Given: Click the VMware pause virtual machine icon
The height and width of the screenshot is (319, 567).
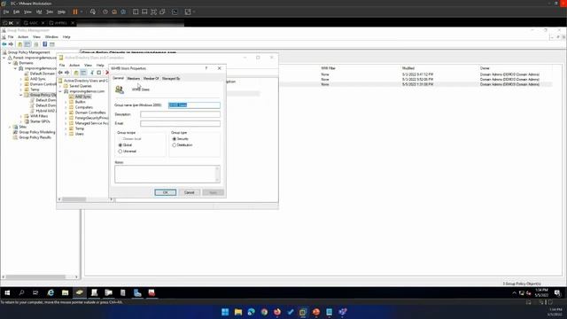Looking at the screenshot, I should click(x=75, y=12).
